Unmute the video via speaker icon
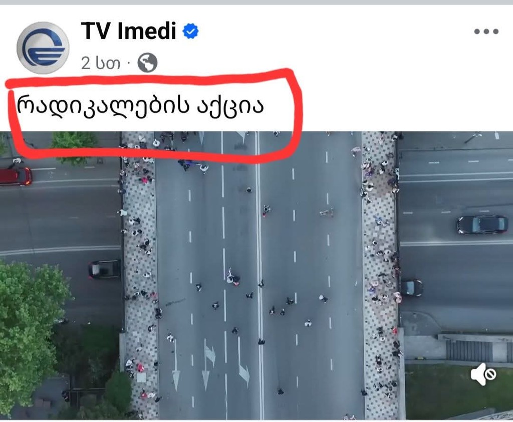The height and width of the screenshot is (422, 513). (483, 374)
